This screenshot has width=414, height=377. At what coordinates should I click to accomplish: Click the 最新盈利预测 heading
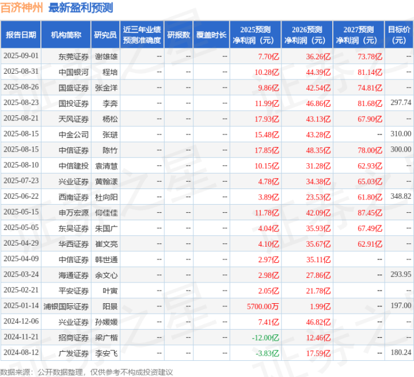[81, 8]
